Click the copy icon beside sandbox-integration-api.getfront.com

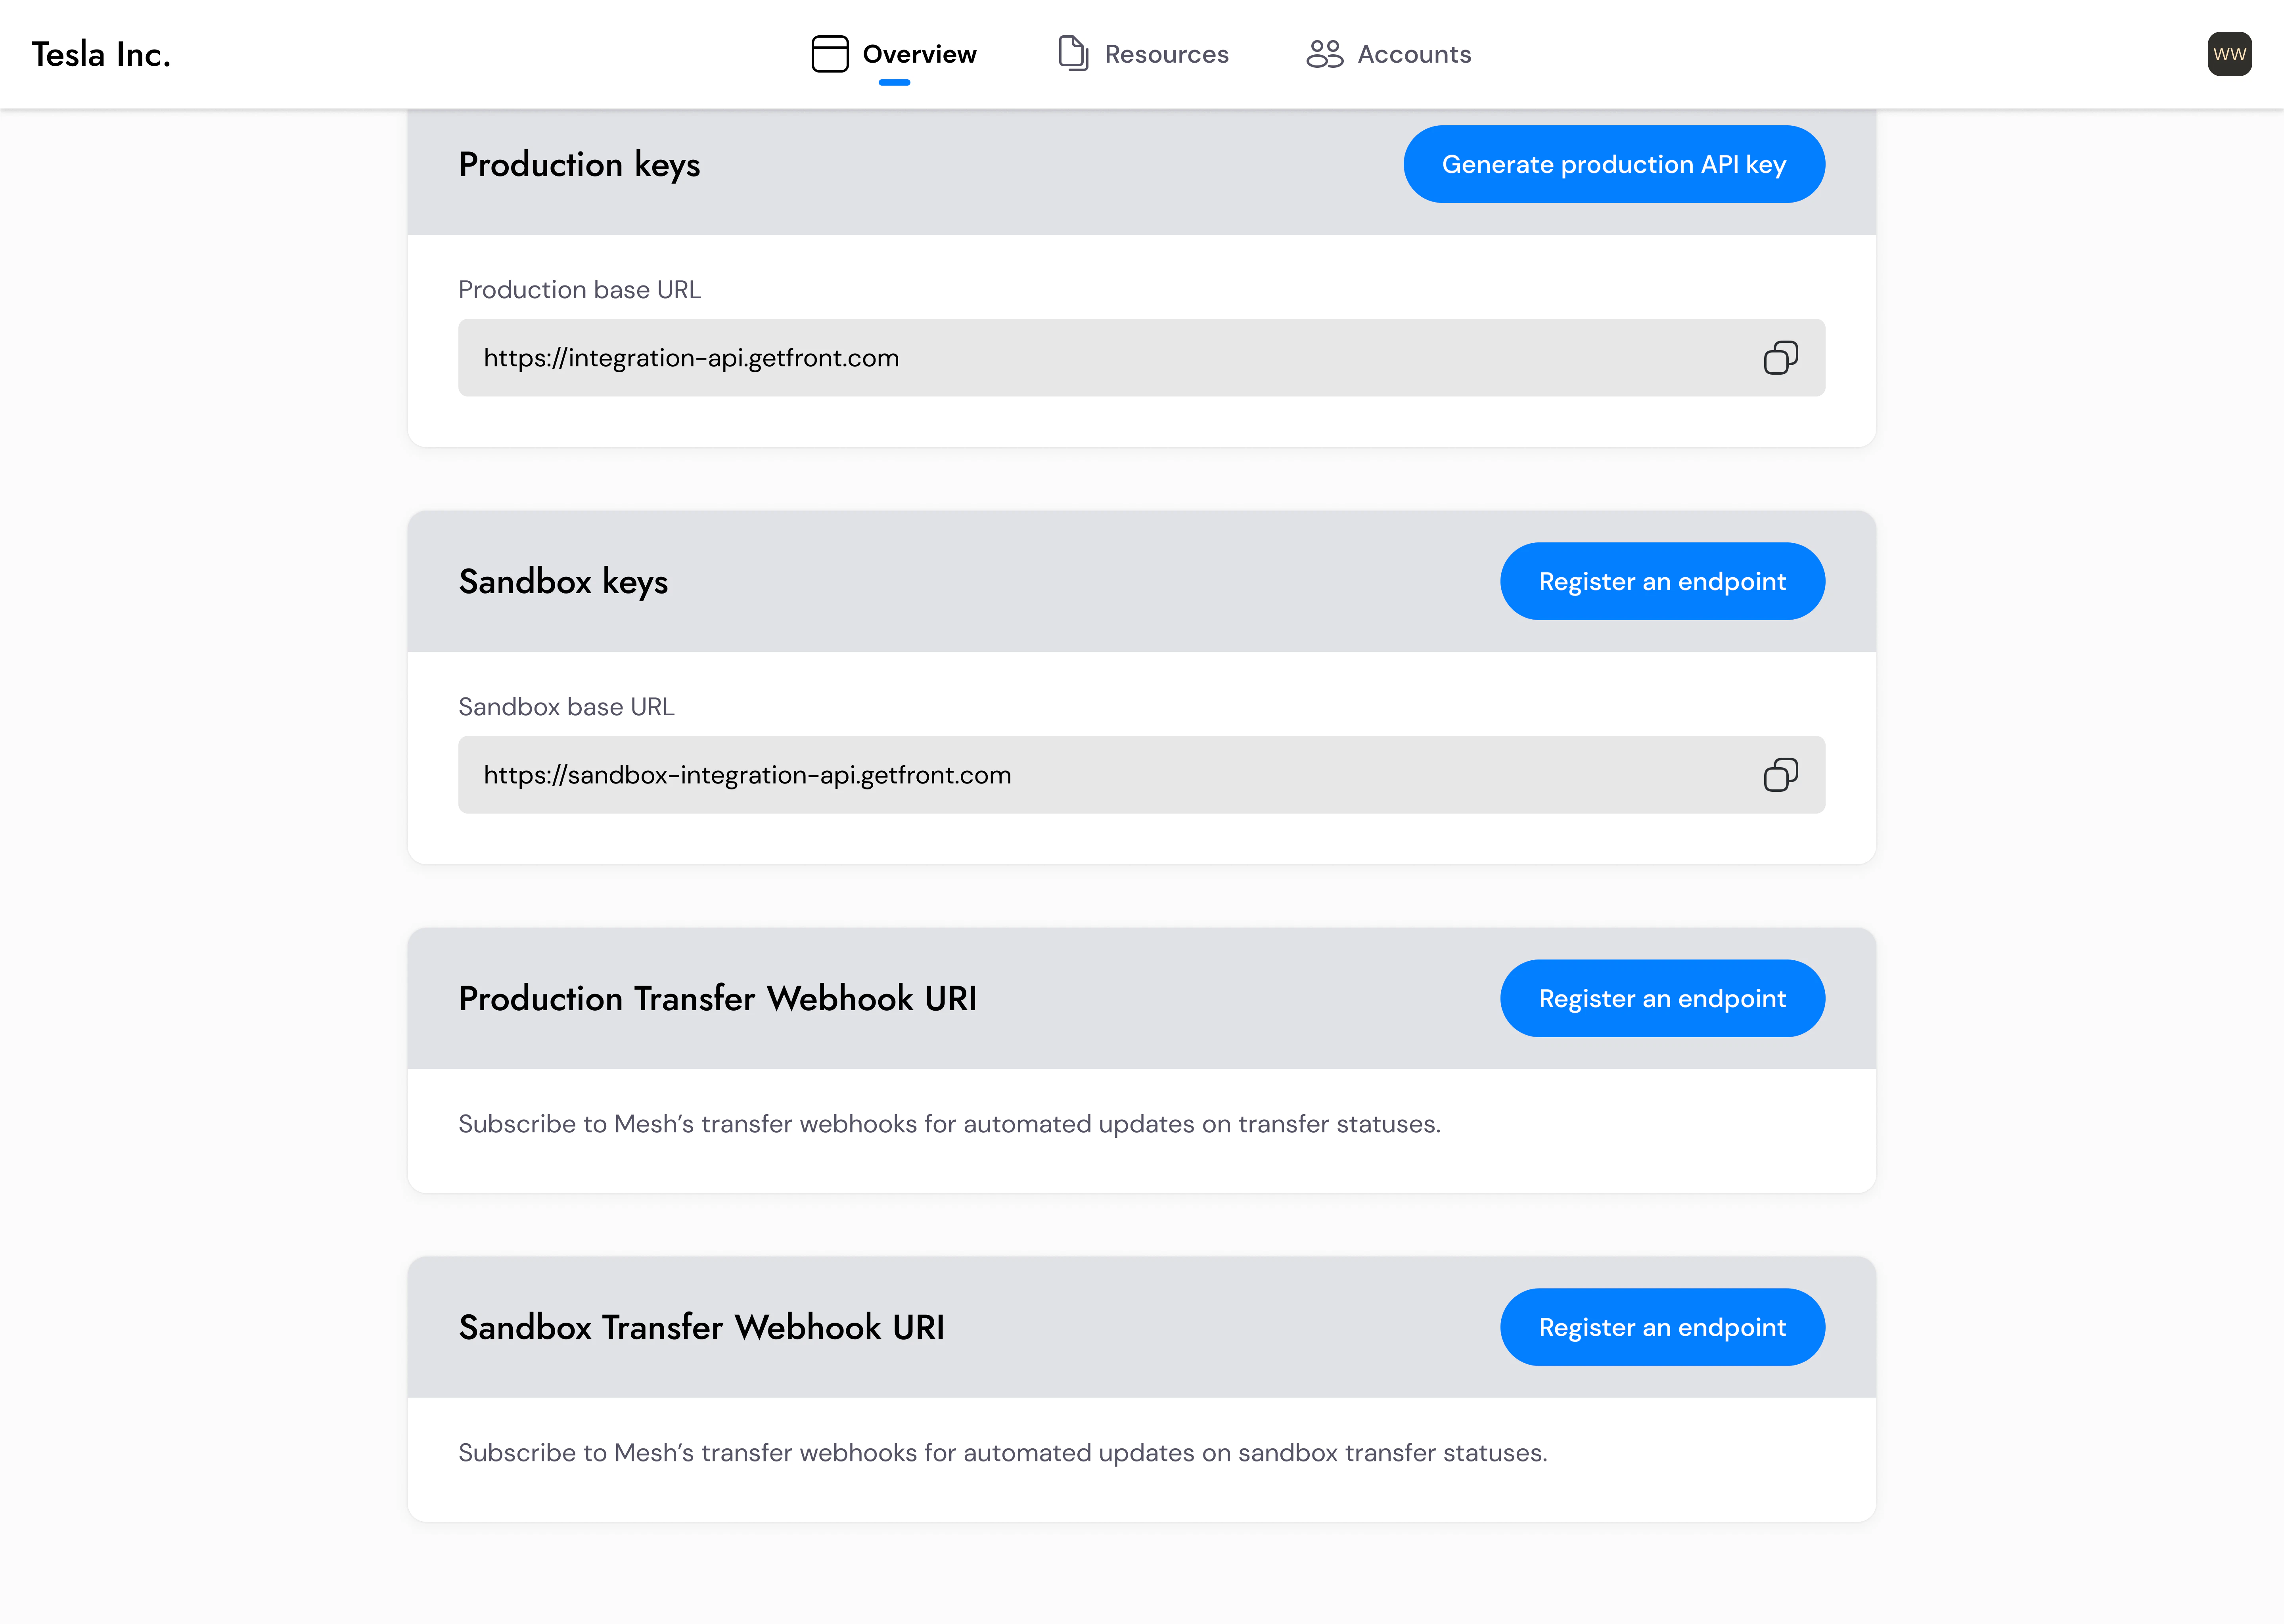pyautogui.click(x=1781, y=774)
